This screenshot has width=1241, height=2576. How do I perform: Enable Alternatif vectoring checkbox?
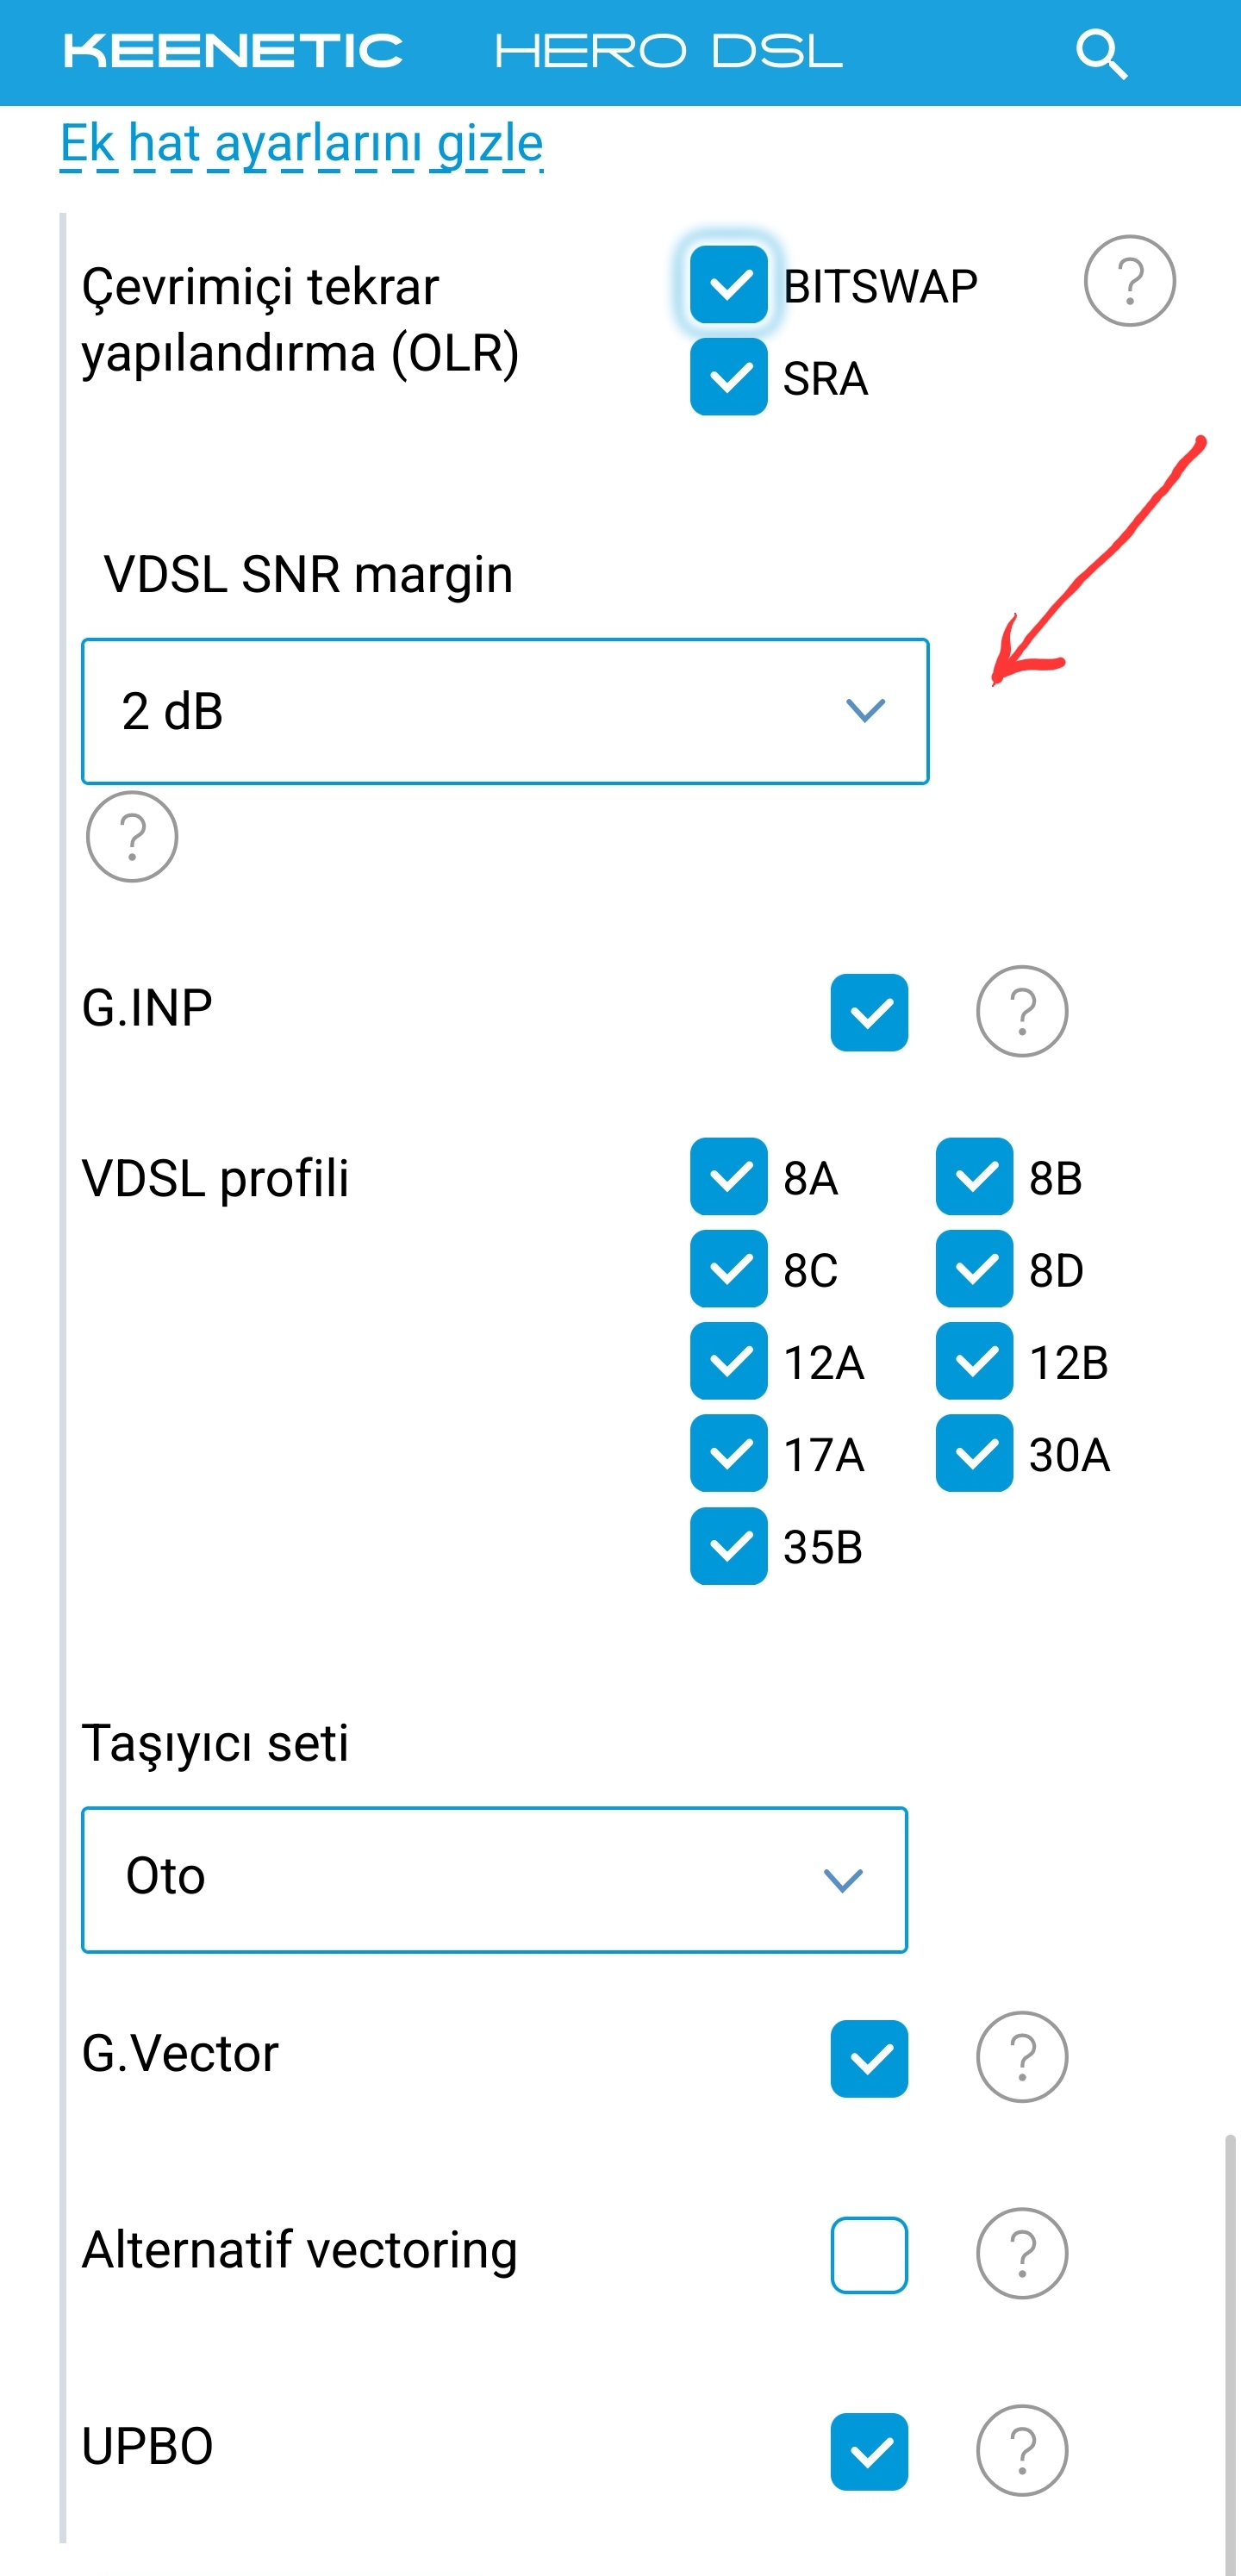tap(869, 2254)
